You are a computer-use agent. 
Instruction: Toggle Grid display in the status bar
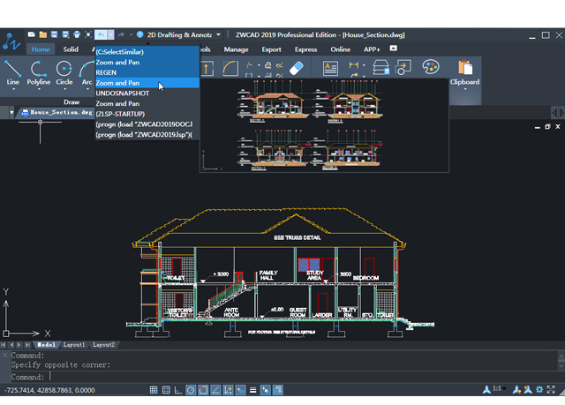pyautogui.click(x=166, y=390)
